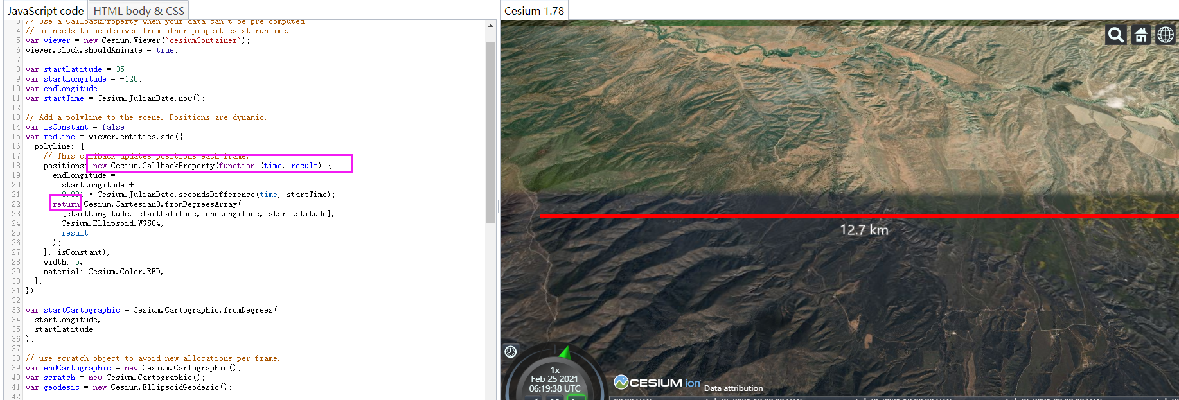Screen dimensions: 1179x400
Task: Open the Cesium geocoder search icon
Action: (x=1115, y=35)
